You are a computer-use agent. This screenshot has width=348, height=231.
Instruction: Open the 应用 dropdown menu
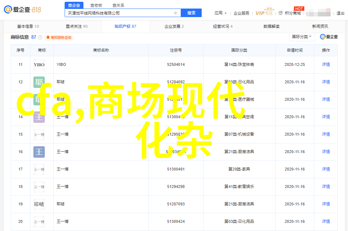[x=221, y=13]
